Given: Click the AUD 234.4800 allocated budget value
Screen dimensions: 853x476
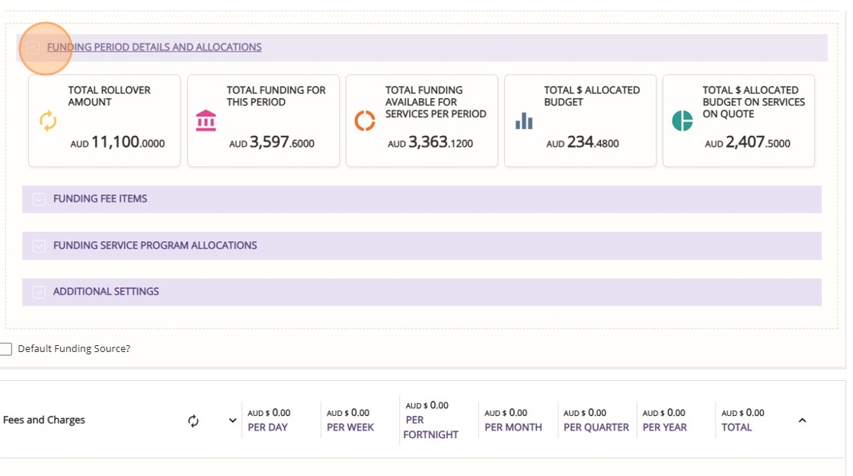Looking at the screenshot, I should [x=583, y=142].
